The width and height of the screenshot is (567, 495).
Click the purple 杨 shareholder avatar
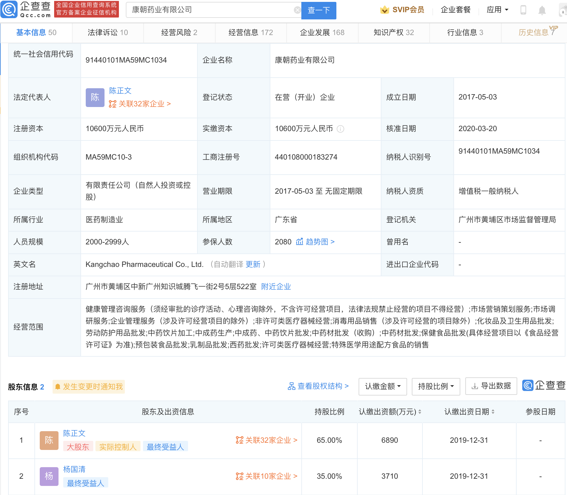[49, 477]
